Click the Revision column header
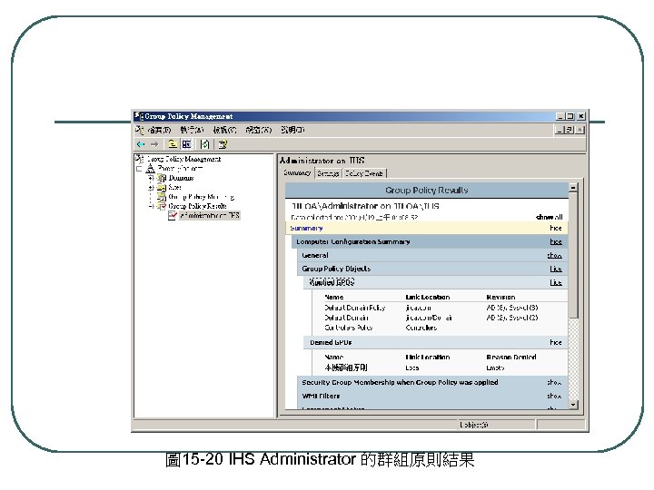Viewport: 654px width, 490px height. pos(500,297)
